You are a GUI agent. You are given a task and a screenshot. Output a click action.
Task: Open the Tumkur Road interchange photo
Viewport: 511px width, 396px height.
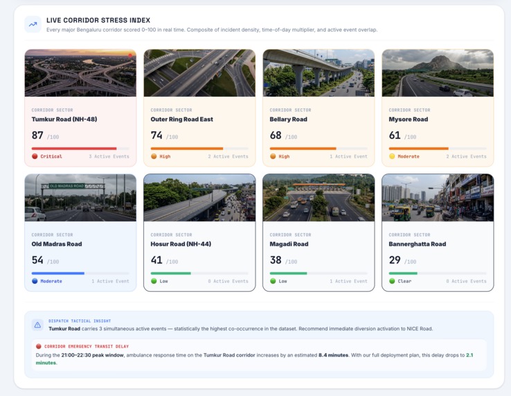[x=80, y=73]
